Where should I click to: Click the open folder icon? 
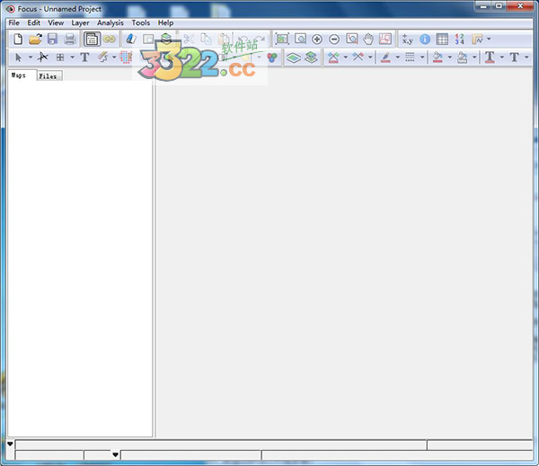tap(35, 40)
